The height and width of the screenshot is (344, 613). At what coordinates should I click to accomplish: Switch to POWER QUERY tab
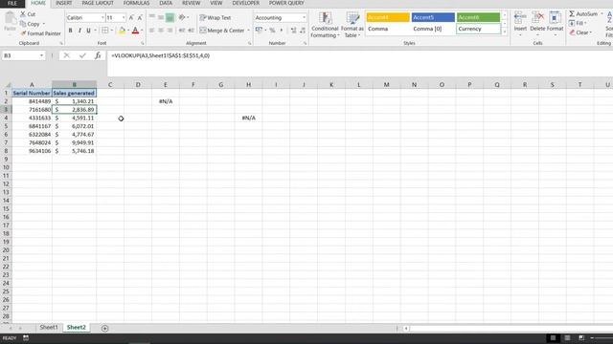(286, 3)
